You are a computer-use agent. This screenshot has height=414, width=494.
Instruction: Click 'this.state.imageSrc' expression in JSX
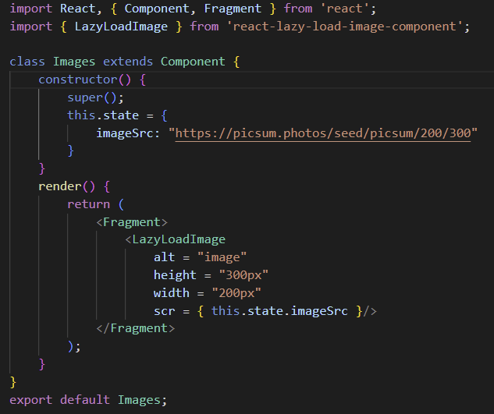point(279,311)
